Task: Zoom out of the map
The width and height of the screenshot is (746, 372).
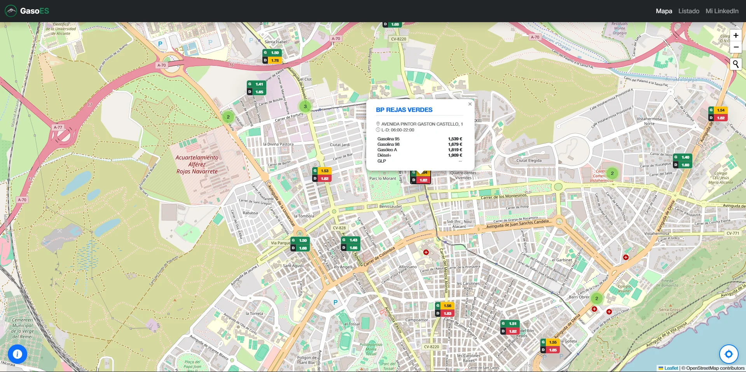Action: point(736,47)
